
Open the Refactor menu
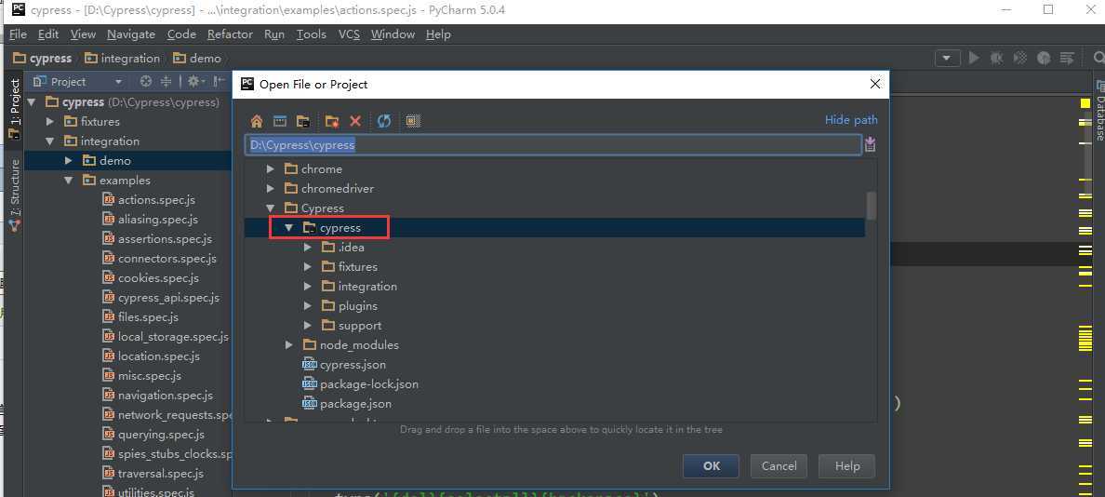(x=230, y=34)
